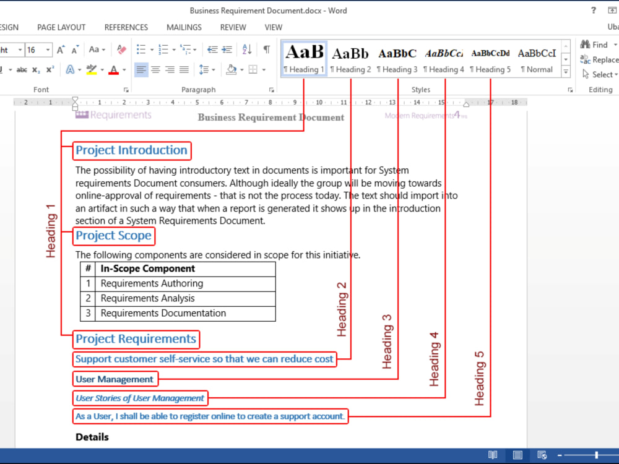Switch to the REVIEW ribbon tab
The height and width of the screenshot is (464, 619).
[233, 27]
